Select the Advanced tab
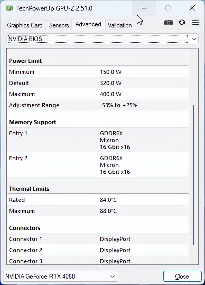Image resolution: width=205 pixels, height=285 pixels. [x=88, y=25]
